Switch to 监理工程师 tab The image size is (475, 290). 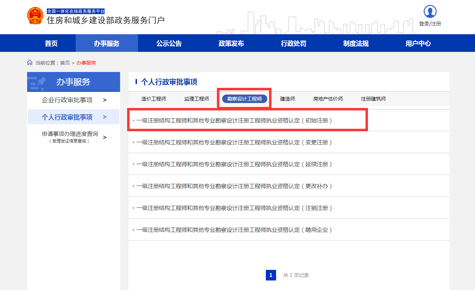pyautogui.click(x=197, y=99)
